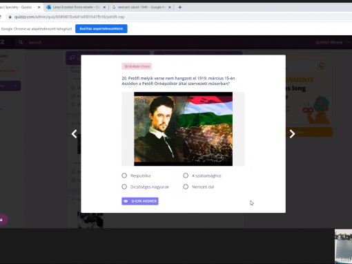Focus the Quizizz Search field
Viewport: 352px width, 264px height.
[x=35, y=42]
